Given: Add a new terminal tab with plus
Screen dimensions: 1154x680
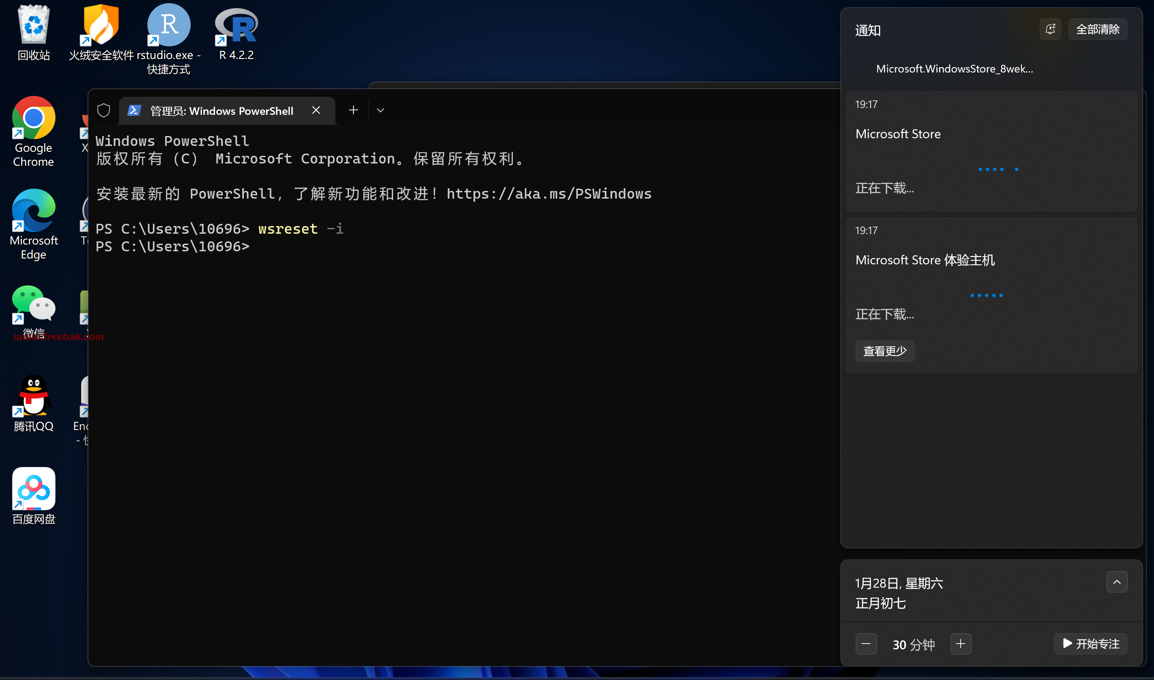Looking at the screenshot, I should 353,110.
